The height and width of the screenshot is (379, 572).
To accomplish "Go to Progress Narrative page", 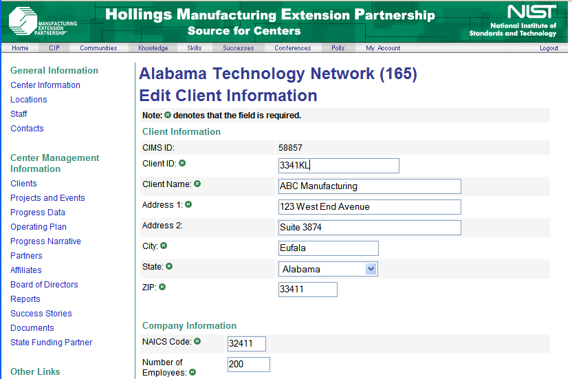I will 45,241.
